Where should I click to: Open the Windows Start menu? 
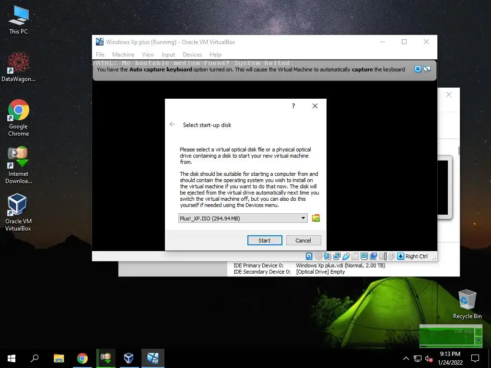[12, 358]
